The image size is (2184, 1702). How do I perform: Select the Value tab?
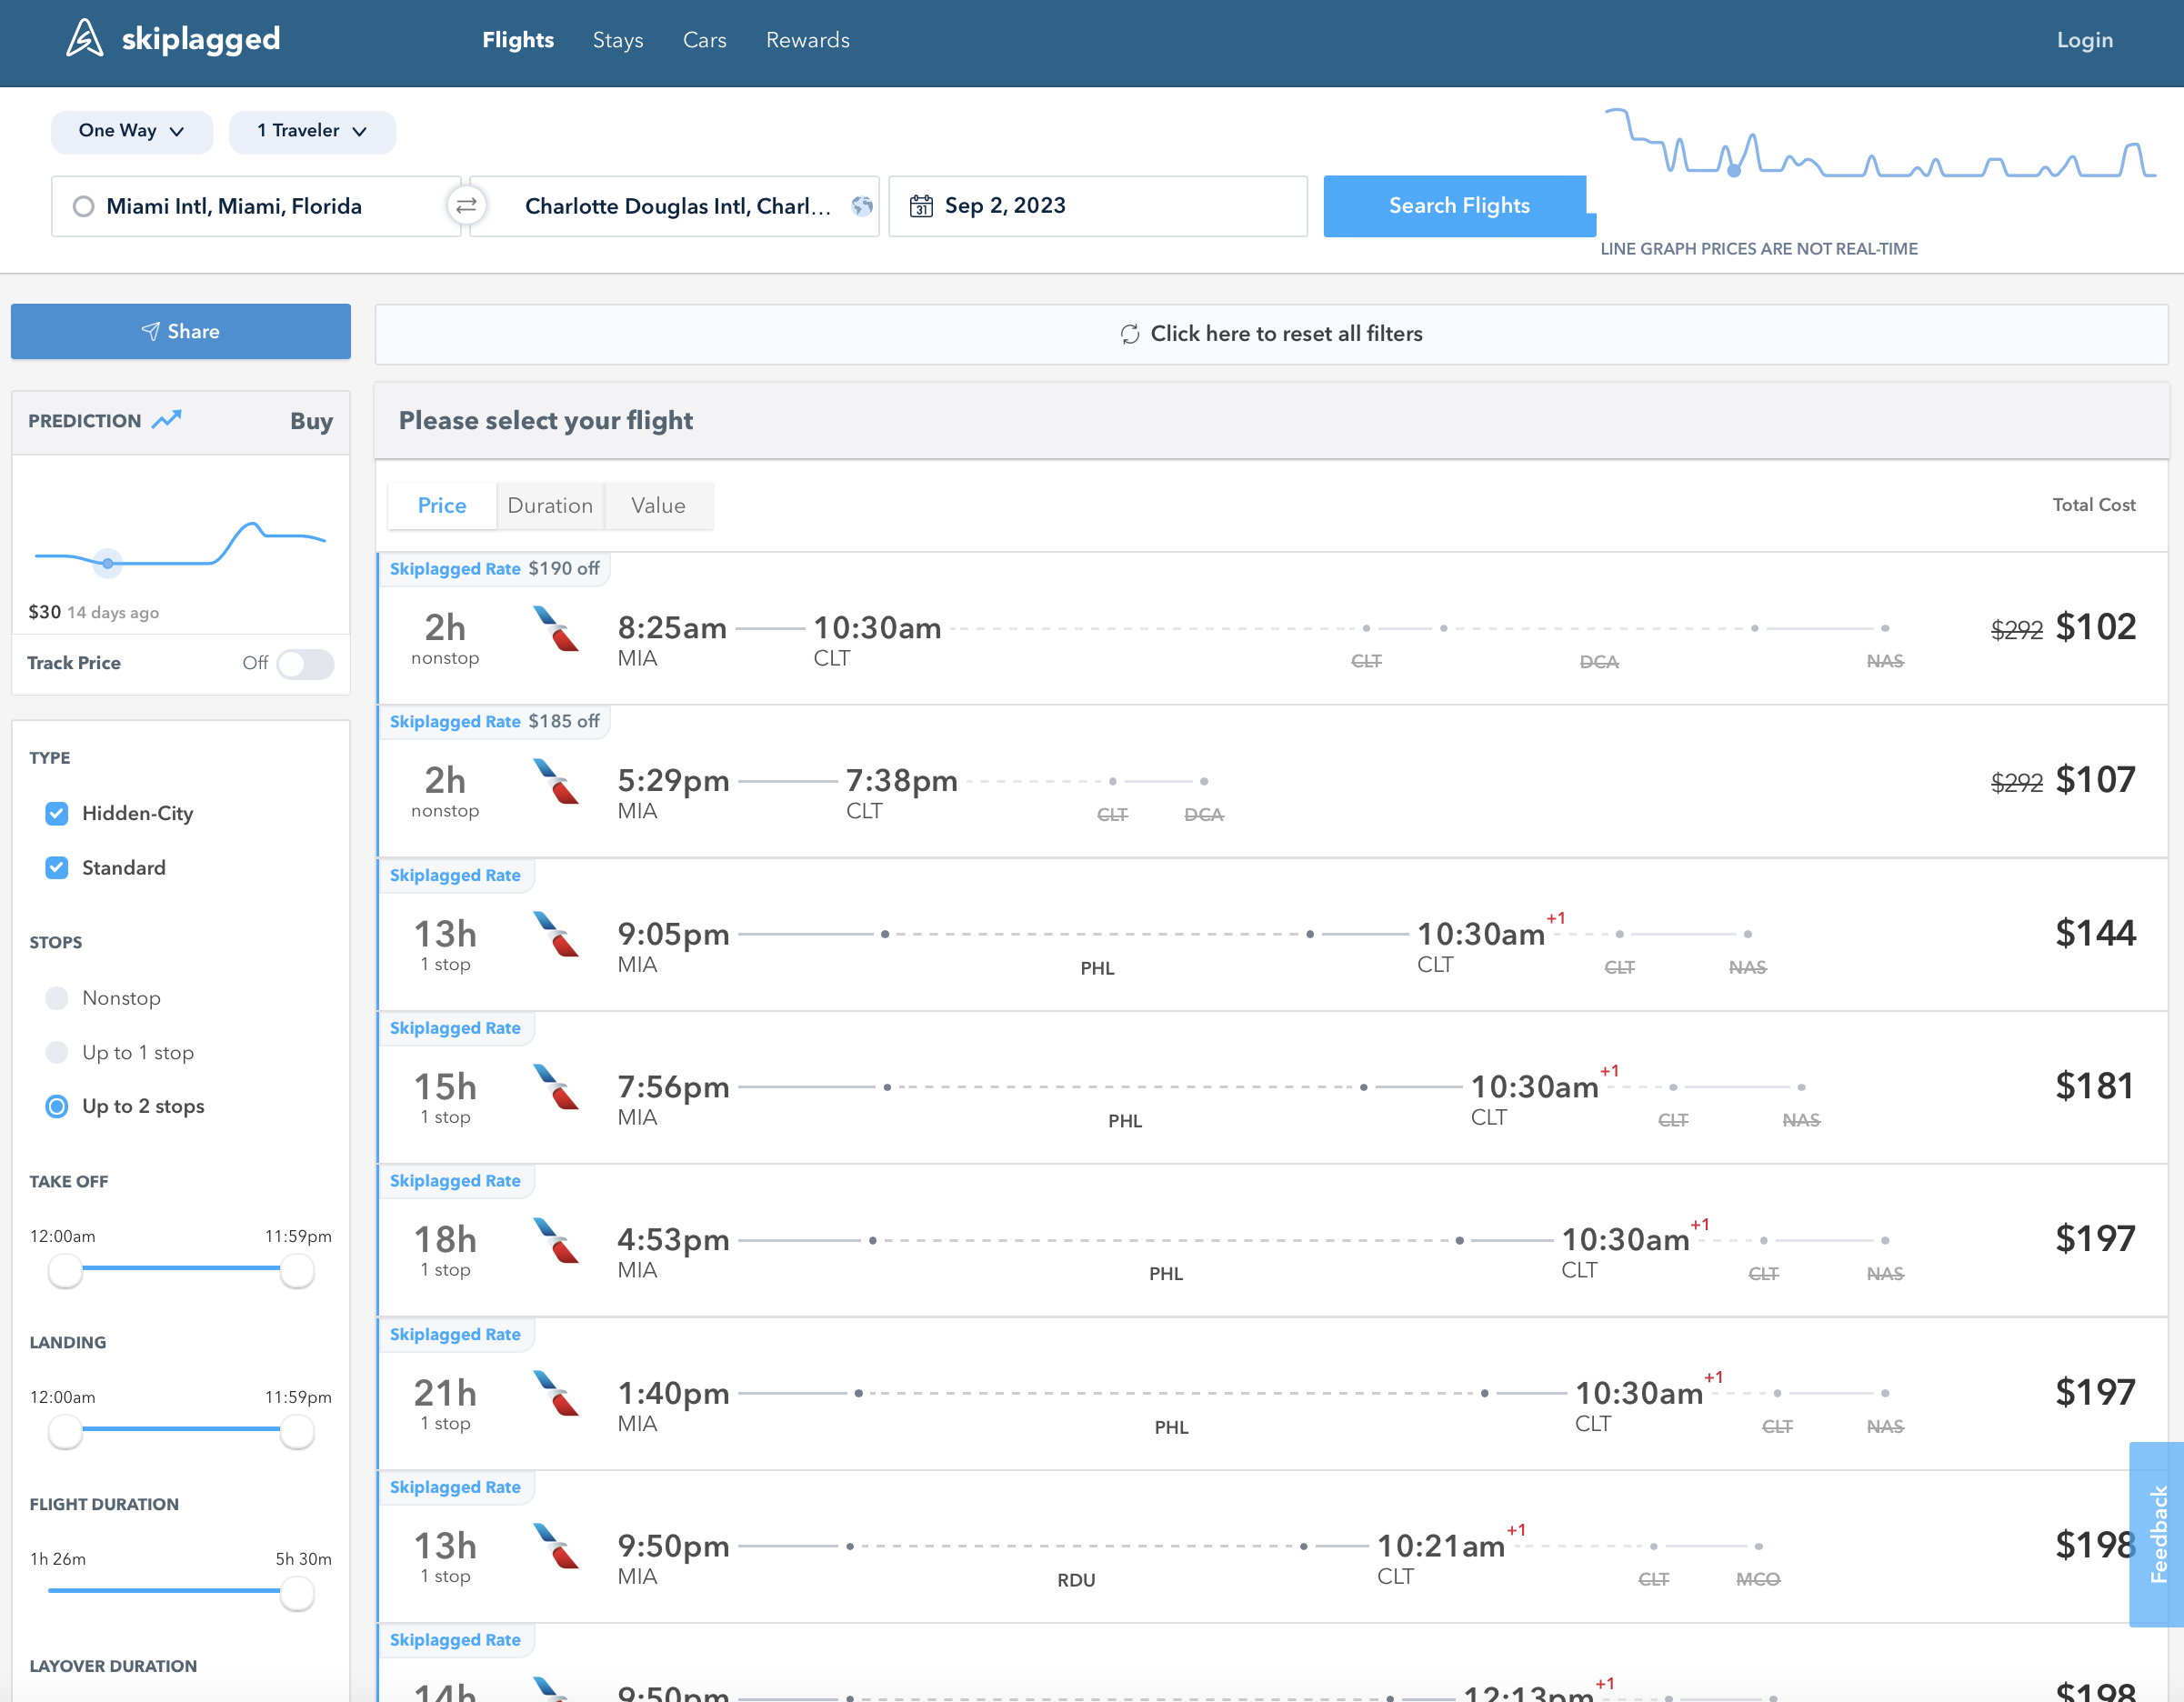tap(656, 506)
